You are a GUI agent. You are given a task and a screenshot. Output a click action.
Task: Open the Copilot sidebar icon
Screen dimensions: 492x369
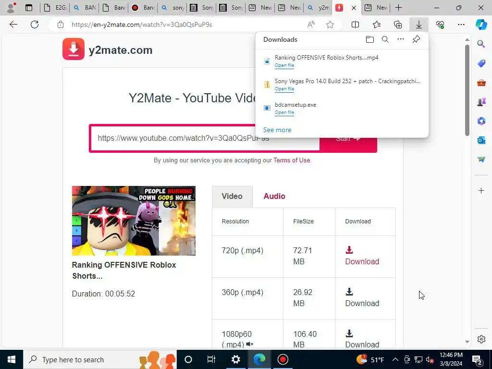pyautogui.click(x=481, y=25)
